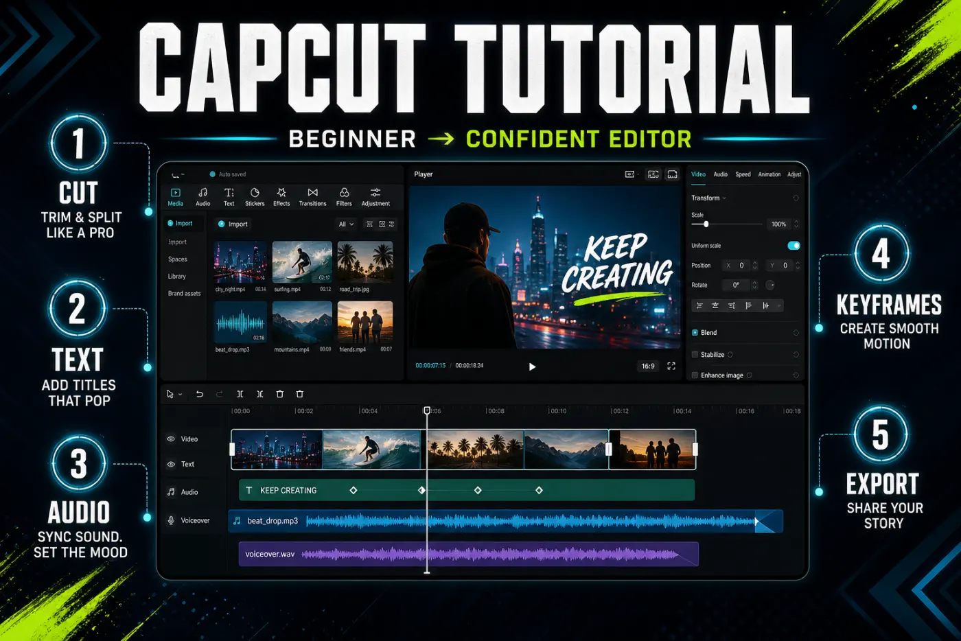Play the preview with the player play button
The height and width of the screenshot is (641, 961).
[x=532, y=366]
